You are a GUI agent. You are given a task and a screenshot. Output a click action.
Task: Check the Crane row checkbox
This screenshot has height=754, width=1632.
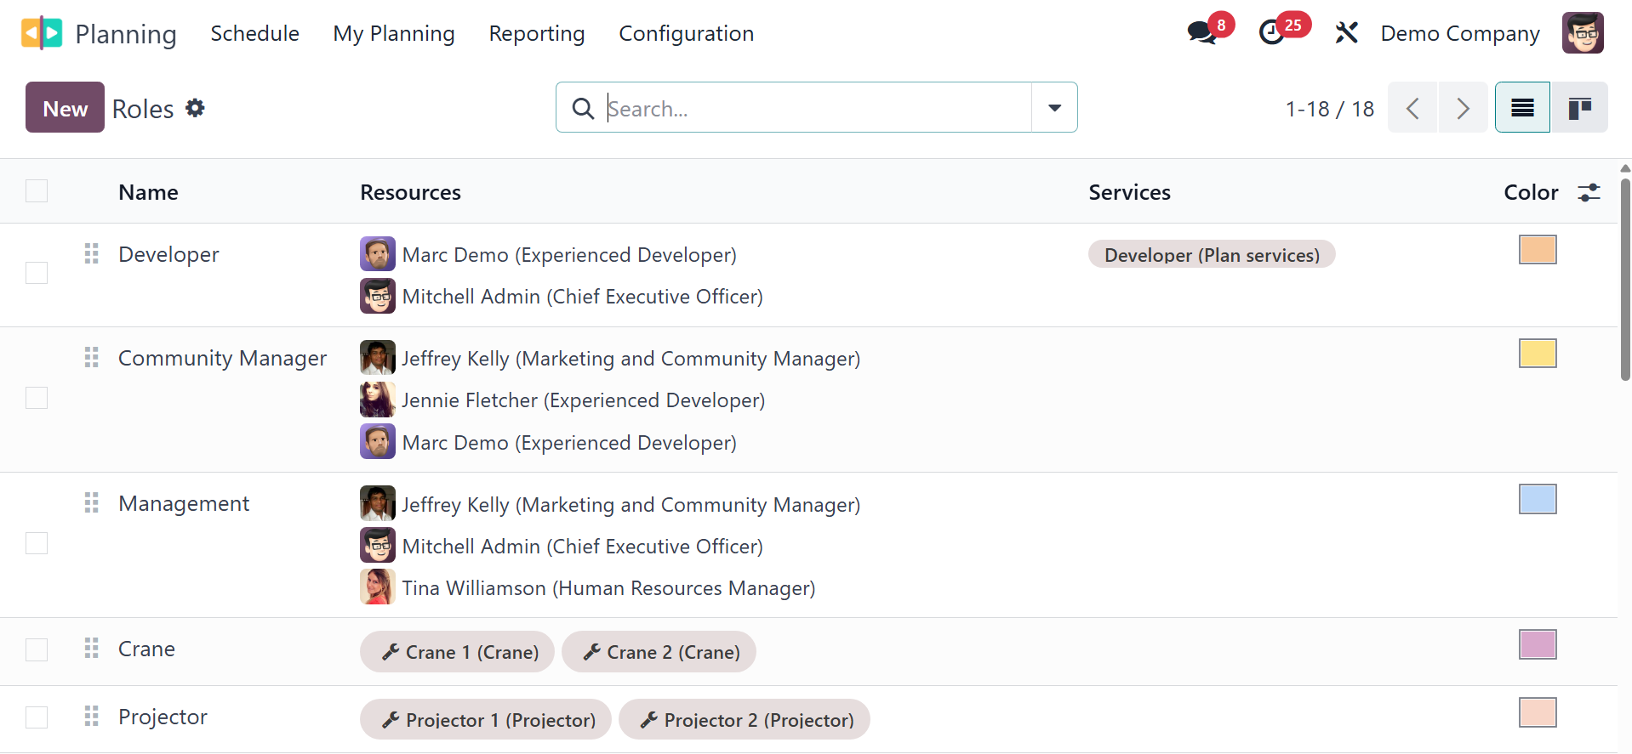click(x=37, y=649)
